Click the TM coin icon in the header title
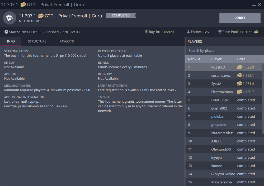 (41, 16)
